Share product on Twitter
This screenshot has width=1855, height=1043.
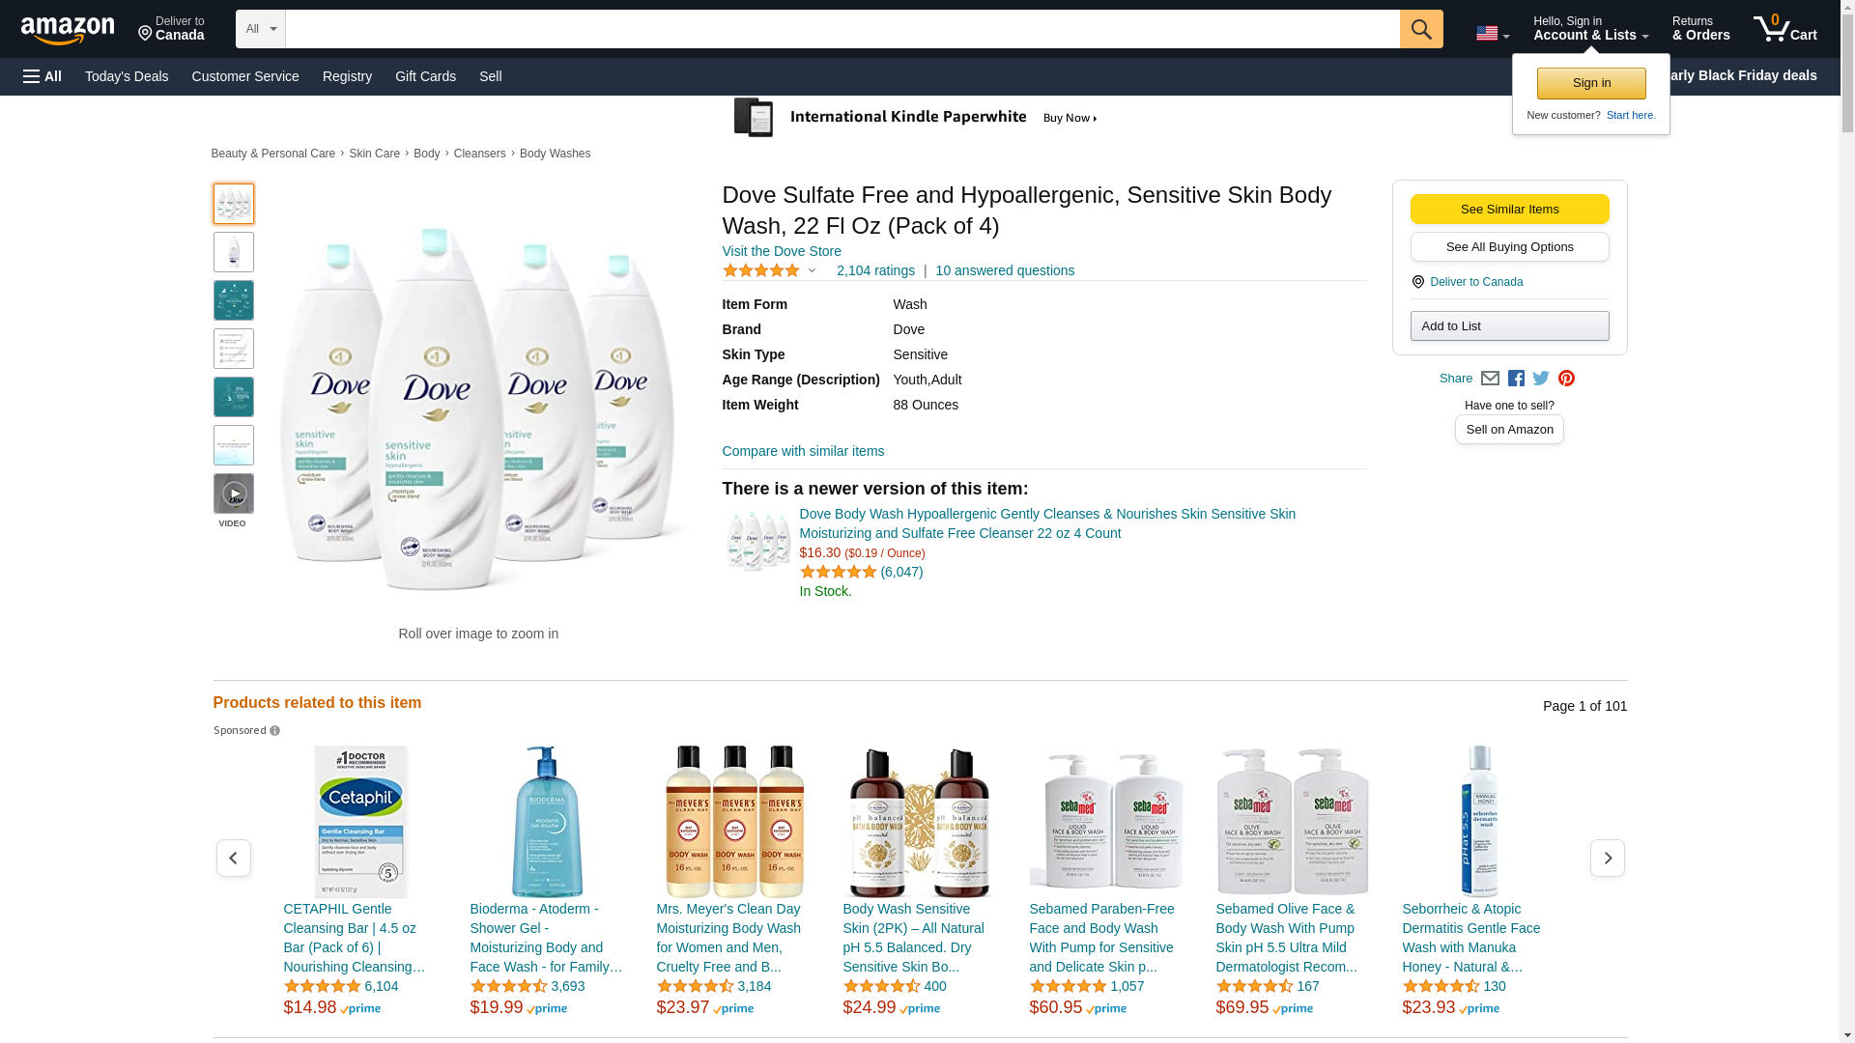(1541, 379)
